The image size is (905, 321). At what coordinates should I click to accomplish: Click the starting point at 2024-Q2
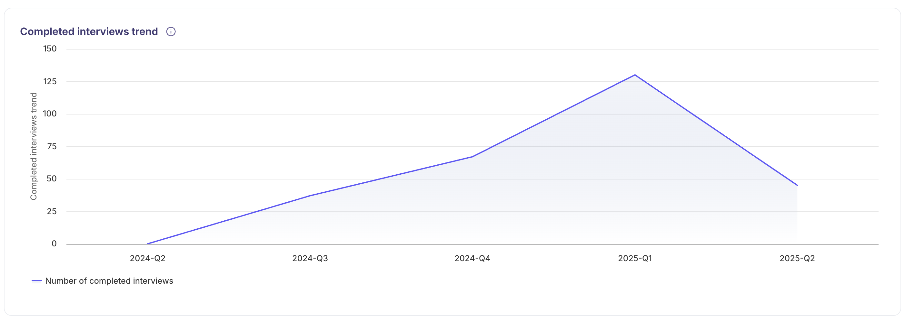(147, 243)
